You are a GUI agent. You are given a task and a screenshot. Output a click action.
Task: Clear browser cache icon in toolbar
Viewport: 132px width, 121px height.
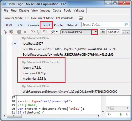click(x=11, y=32)
